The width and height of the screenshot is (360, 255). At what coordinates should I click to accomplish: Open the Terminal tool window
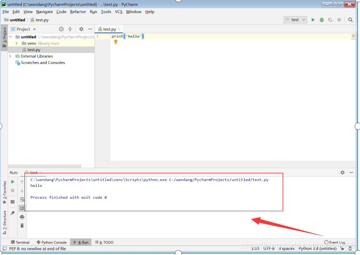click(20, 243)
